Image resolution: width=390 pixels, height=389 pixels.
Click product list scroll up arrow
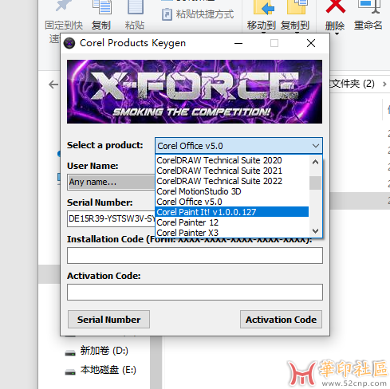[315, 162]
